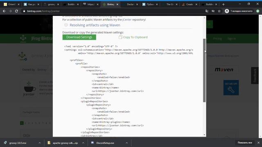Close the active Bintray tab
262x147 pixels.
coord(117,4)
